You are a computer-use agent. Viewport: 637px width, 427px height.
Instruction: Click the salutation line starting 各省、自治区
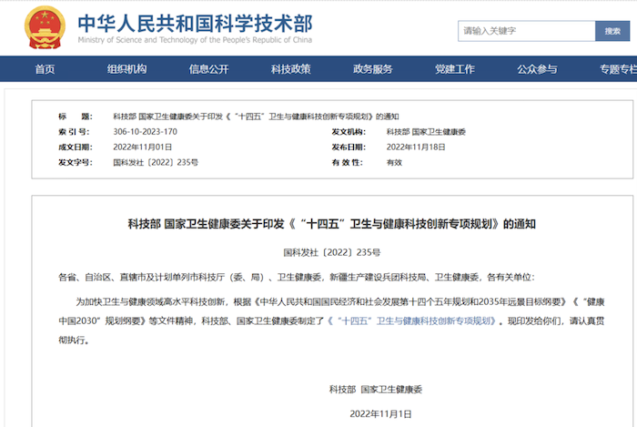point(297,277)
